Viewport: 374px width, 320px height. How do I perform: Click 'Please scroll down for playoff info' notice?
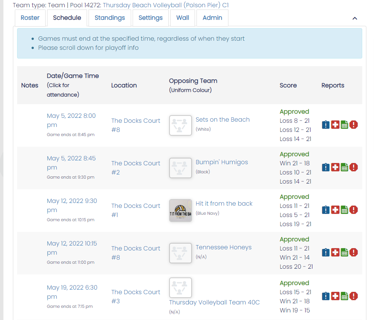[88, 48]
